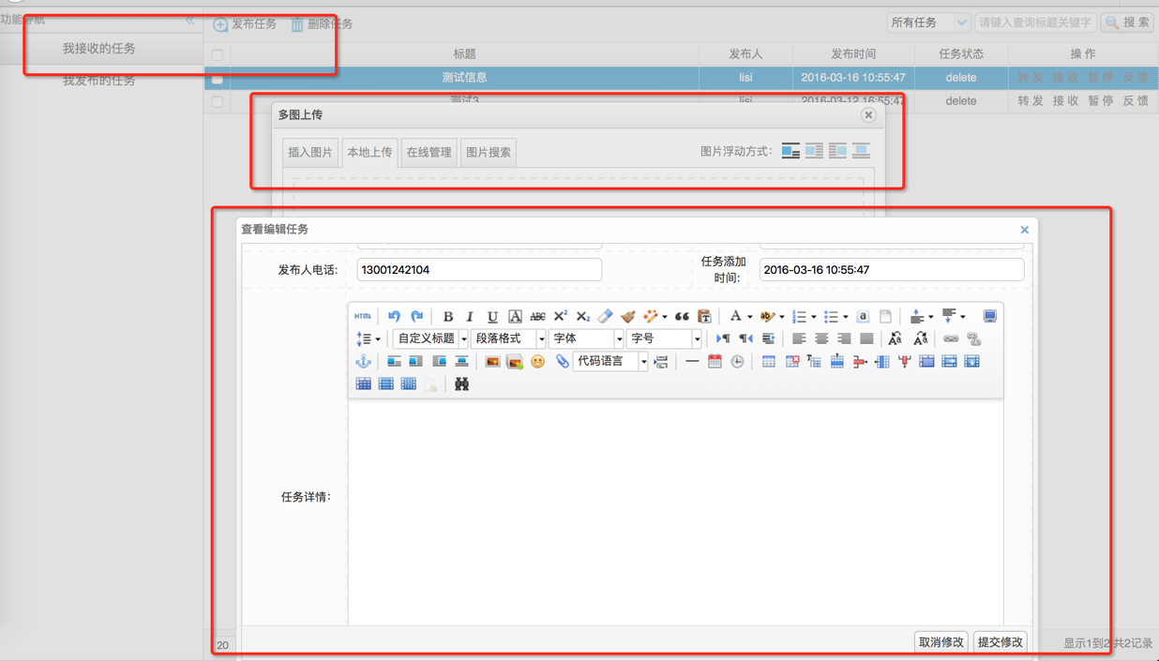Click 取消修改 button
The image size is (1159, 661).
pos(941,642)
